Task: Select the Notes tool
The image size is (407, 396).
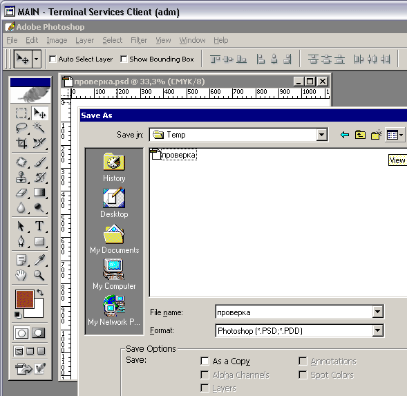Action: pyautogui.click(x=21, y=260)
